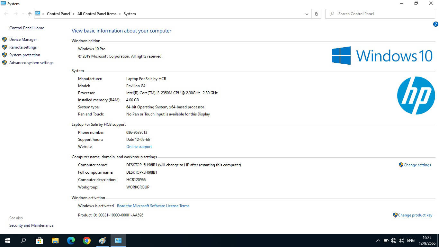The height and width of the screenshot is (247, 439).
Task: Click the shield icon beside Device Manager
Action: (x=4, y=40)
